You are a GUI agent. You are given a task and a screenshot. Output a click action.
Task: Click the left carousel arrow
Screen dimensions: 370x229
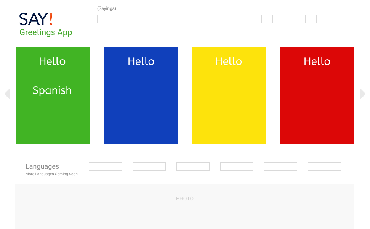[x=7, y=94]
